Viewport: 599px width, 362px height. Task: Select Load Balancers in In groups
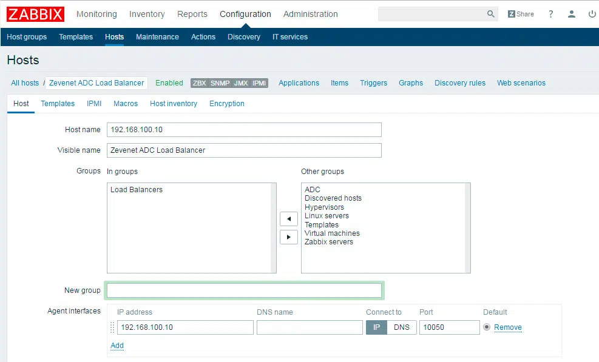pos(137,190)
